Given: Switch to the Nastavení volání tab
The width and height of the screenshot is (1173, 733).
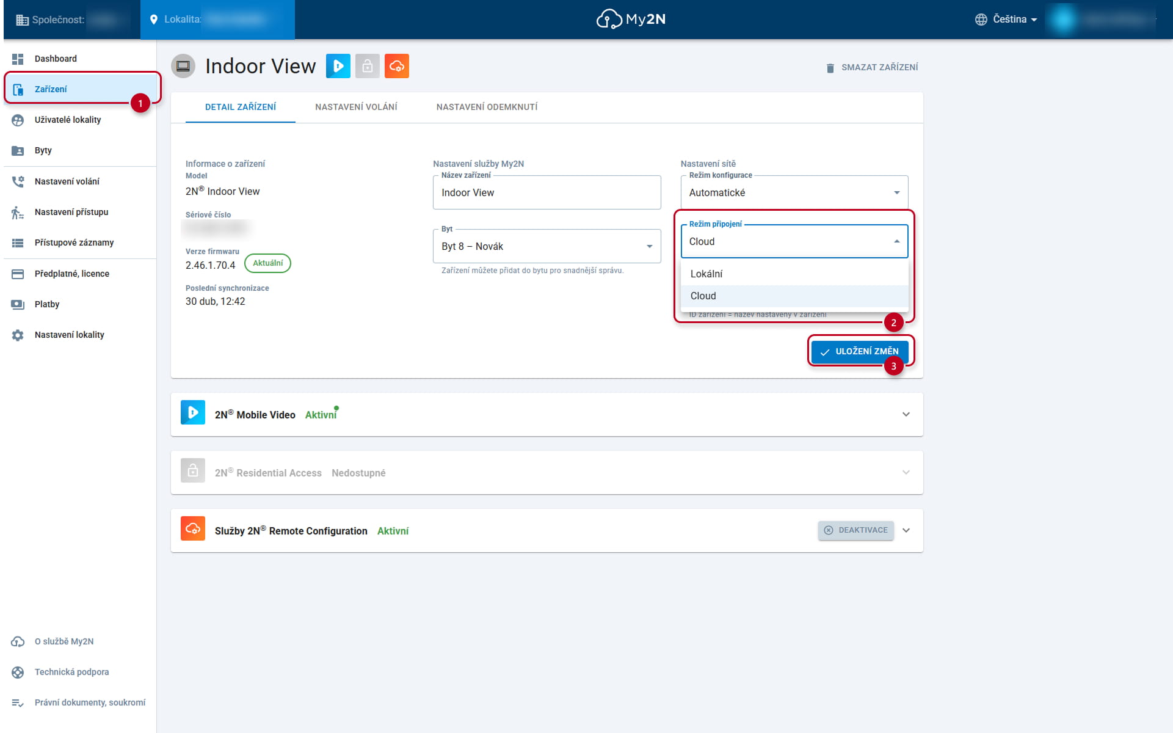Looking at the screenshot, I should point(356,107).
